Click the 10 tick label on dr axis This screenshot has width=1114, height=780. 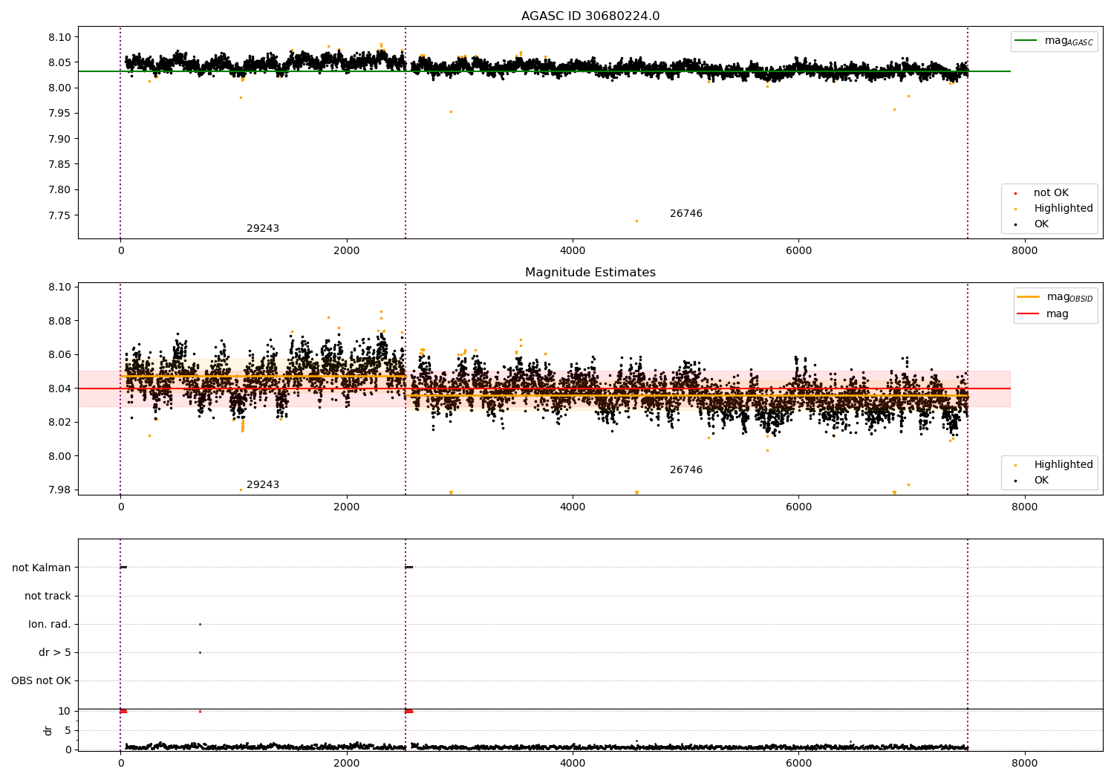pos(65,711)
